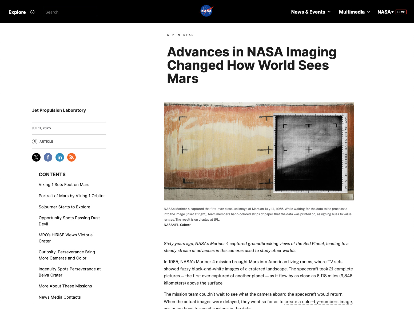Viewport: 414px width, 309px height.
Task: Go to Portrait of Mars by Viking 1 Orbiter
Action: [72, 196]
